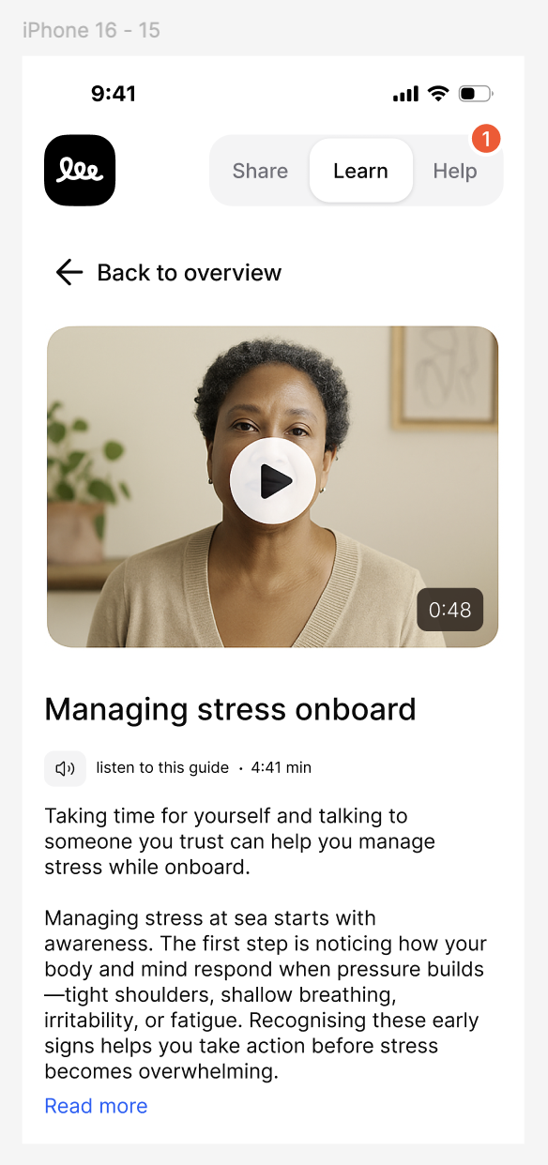Open the video thumbnail of the woman
The width and height of the screenshot is (548, 1165).
[273, 487]
